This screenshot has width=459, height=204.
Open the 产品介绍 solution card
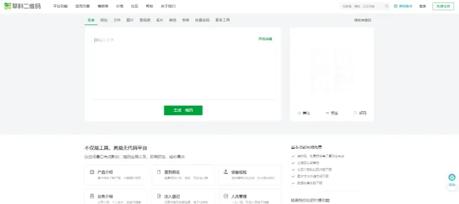(116, 175)
